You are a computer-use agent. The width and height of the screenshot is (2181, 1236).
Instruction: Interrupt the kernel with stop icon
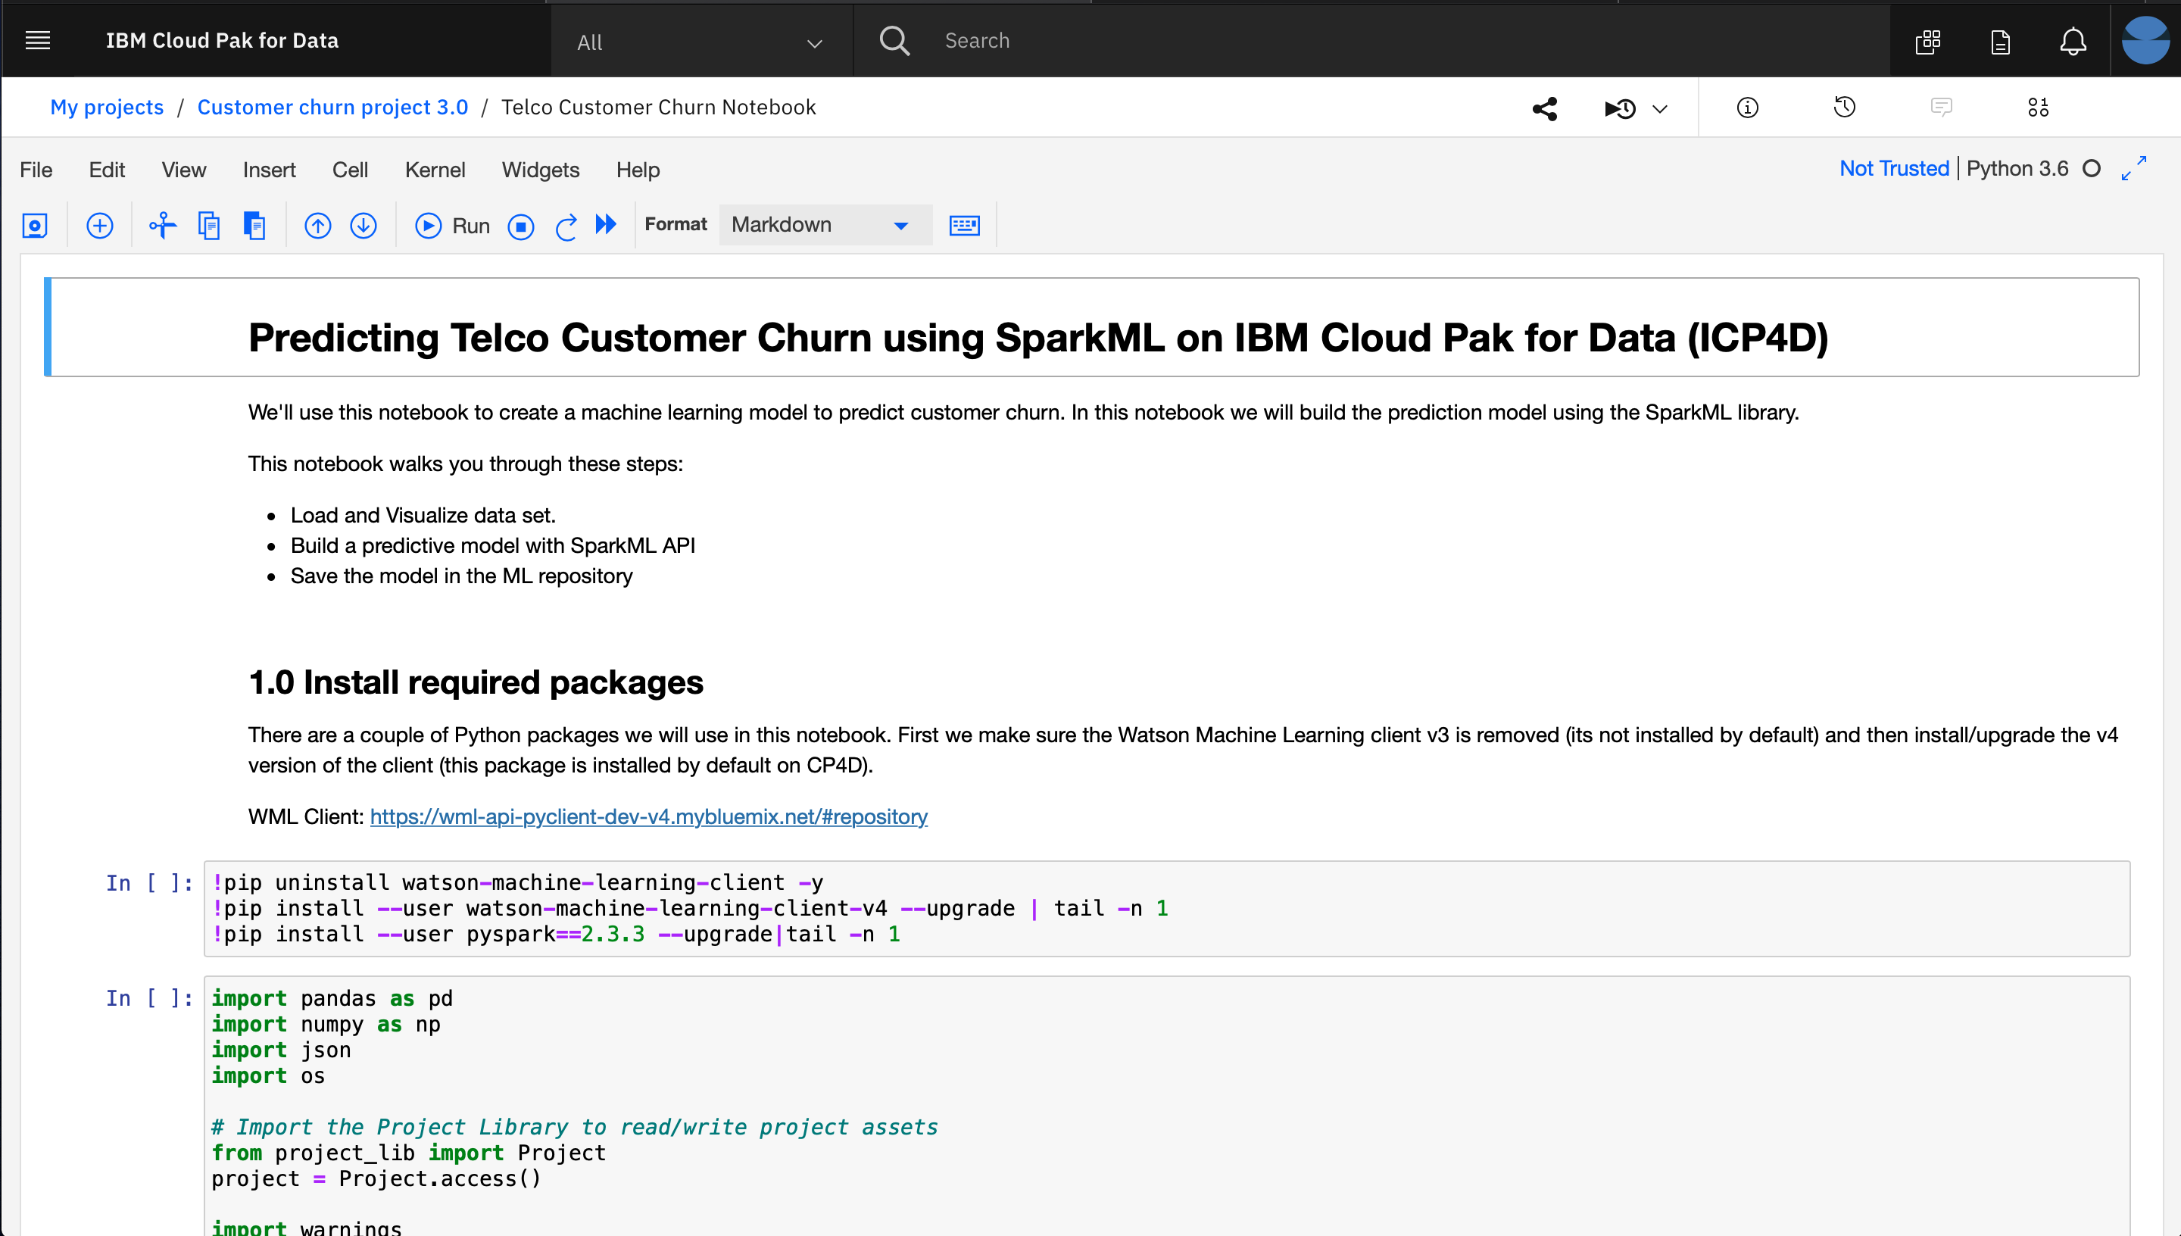click(520, 226)
